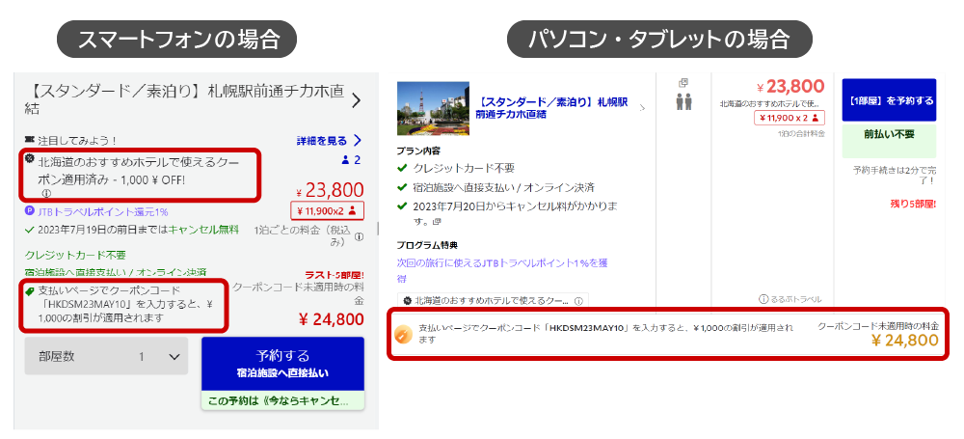Screen dimensions: 964x439
Task: Click PC plan title 札幌駅前通チカホ直結 link
Action: point(552,108)
